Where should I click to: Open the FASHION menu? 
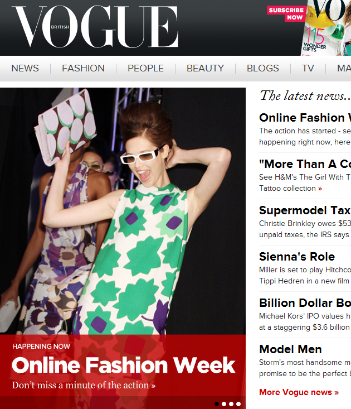(x=83, y=68)
